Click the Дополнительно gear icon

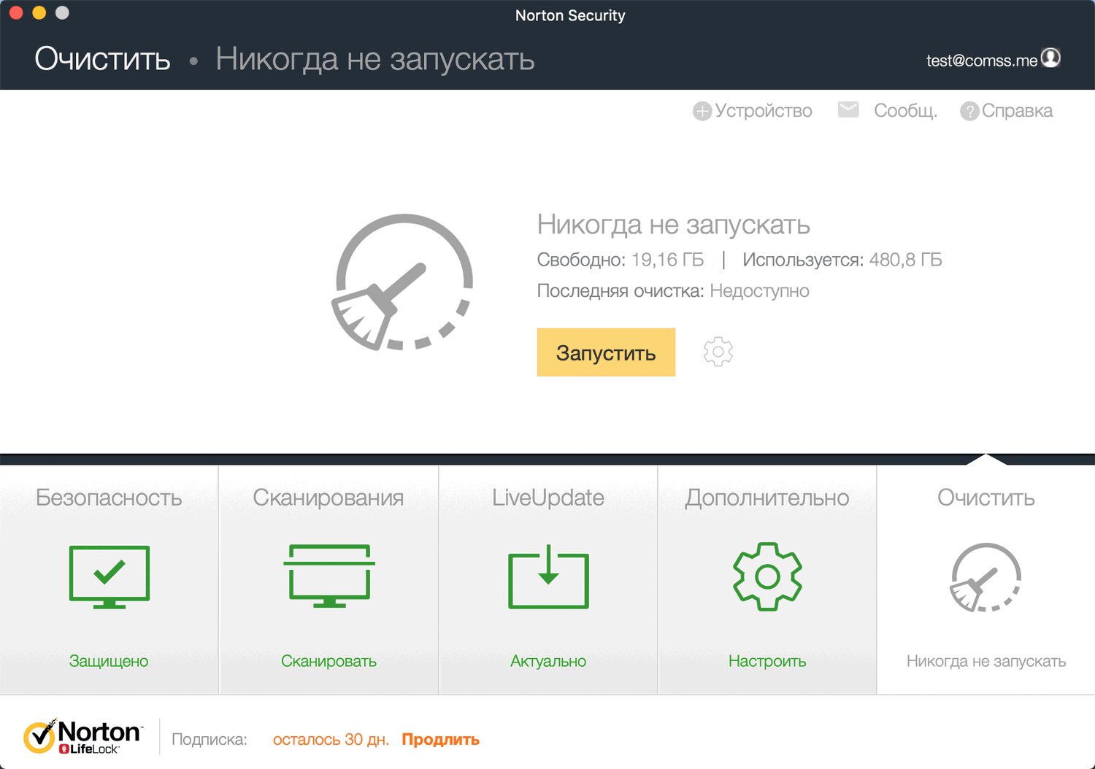[x=767, y=576]
